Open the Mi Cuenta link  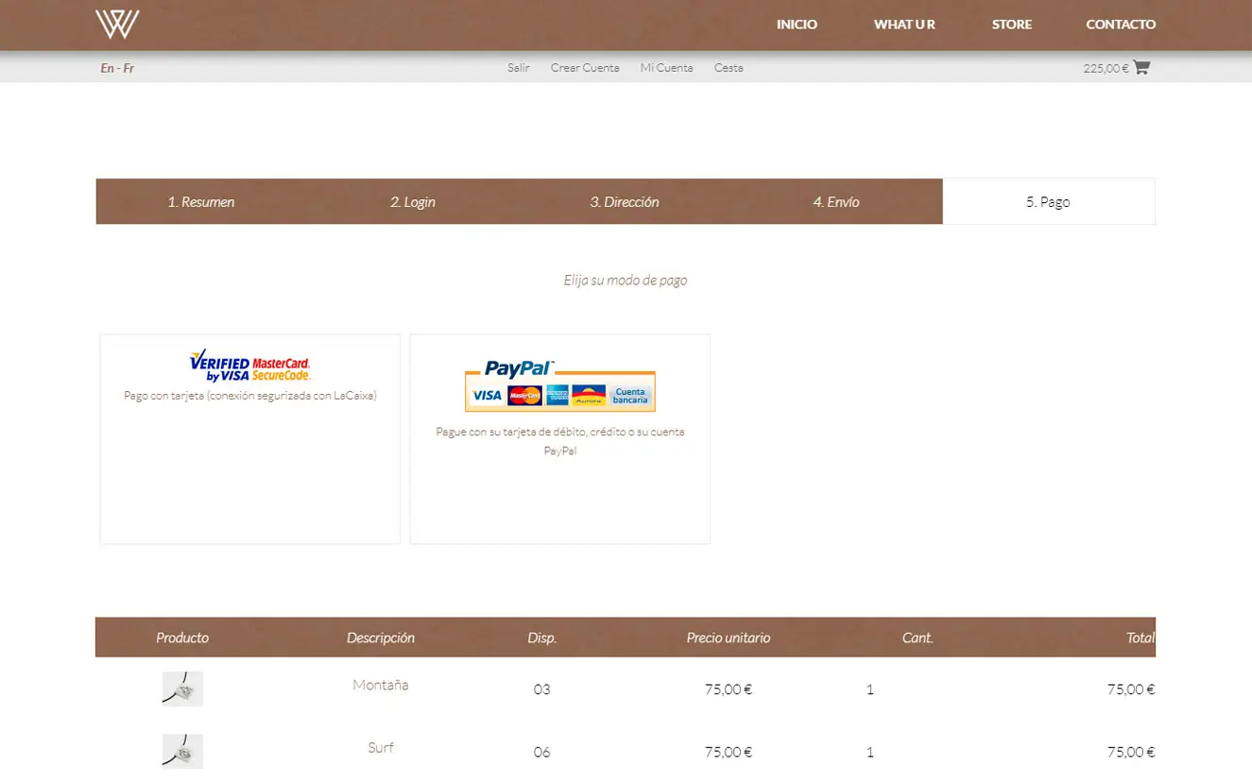coord(666,68)
